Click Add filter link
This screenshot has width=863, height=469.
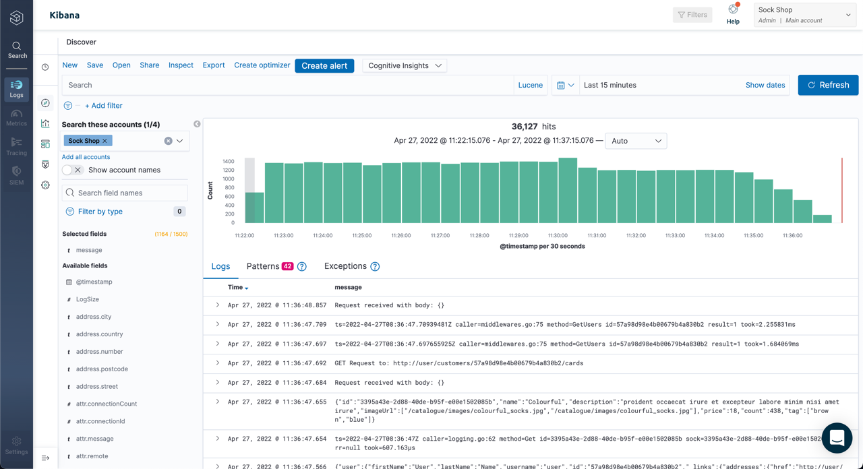coord(104,106)
